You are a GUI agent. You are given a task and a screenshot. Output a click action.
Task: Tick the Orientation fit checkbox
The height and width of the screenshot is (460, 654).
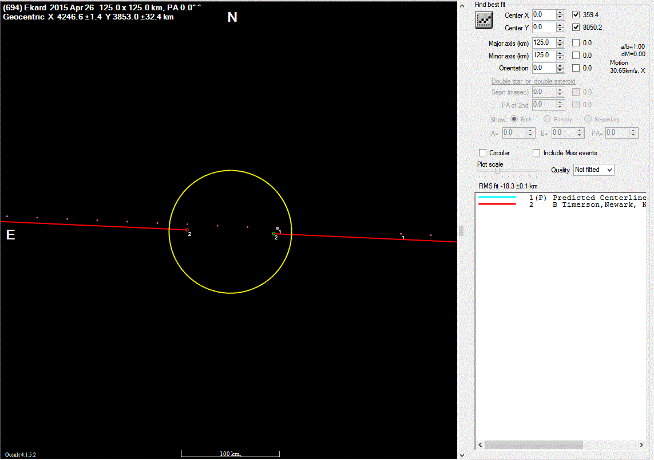(576, 68)
